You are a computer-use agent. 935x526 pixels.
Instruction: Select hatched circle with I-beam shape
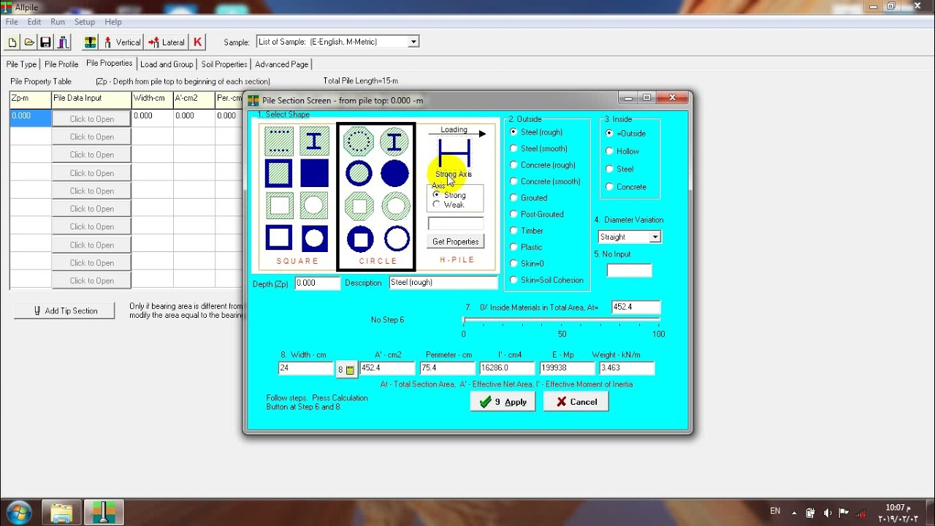tap(395, 141)
